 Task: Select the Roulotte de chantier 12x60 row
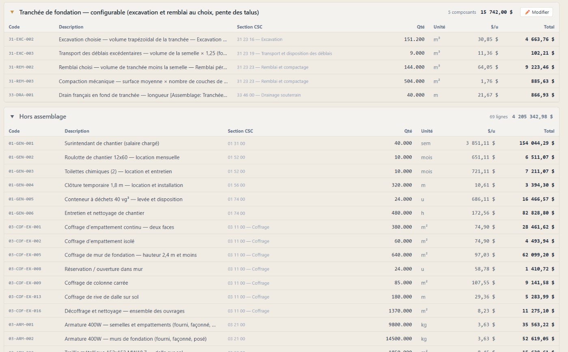pyautogui.click(x=282, y=157)
